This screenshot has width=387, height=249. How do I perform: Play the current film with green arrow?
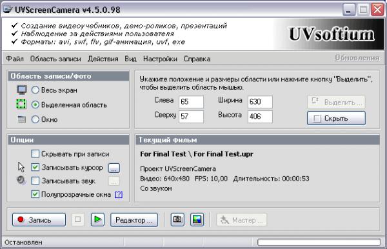pos(97,219)
